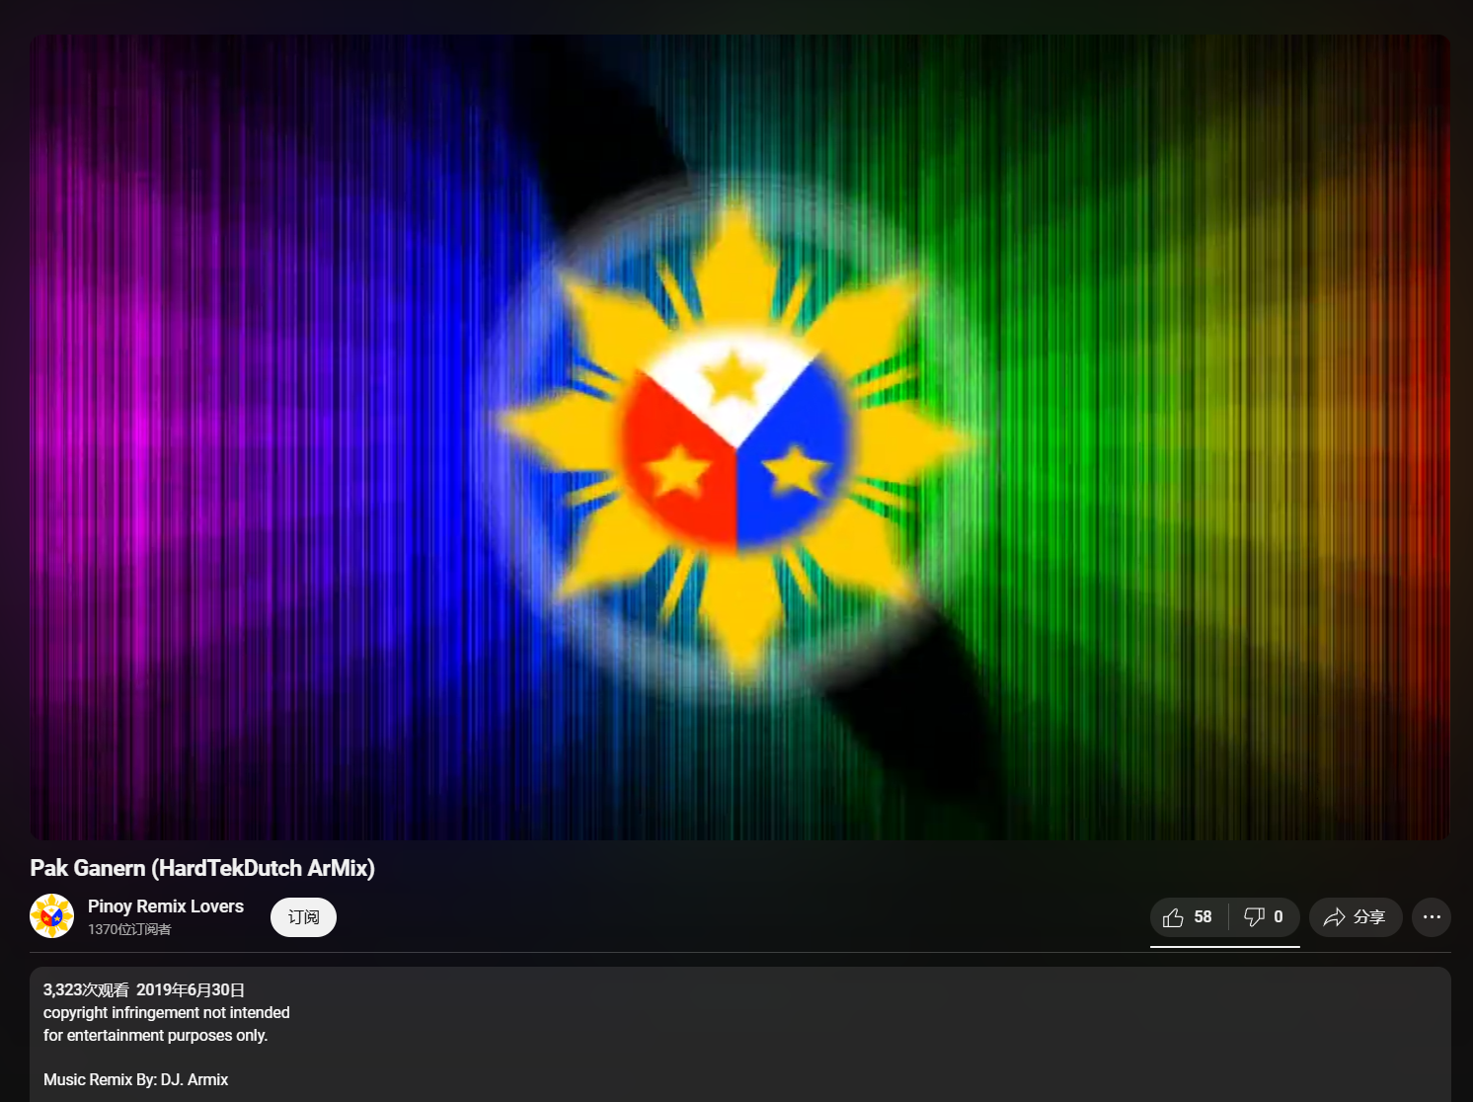Screen dimensions: 1473x1102
Task: Click the 'Music Remix By: DJ. Armix' line
Action: [x=135, y=1079]
